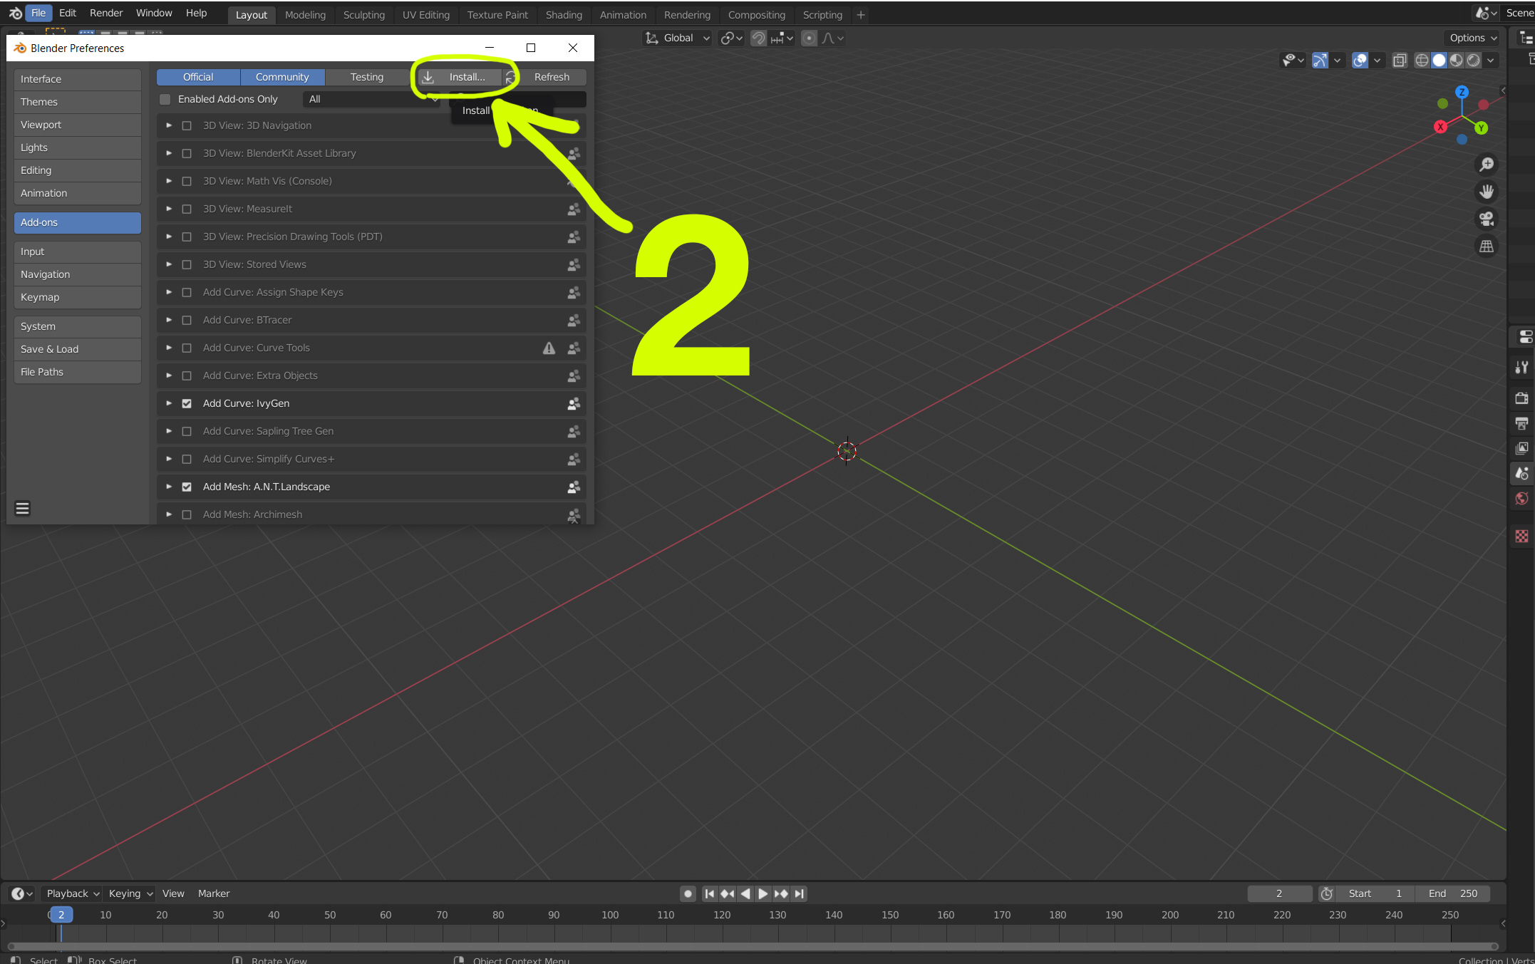1535x964 pixels.
Task: Open the hamburger menu in Preferences
Action: (23, 508)
